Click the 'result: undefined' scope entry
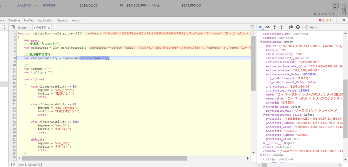This screenshot has height=167, width=348. (277, 147)
